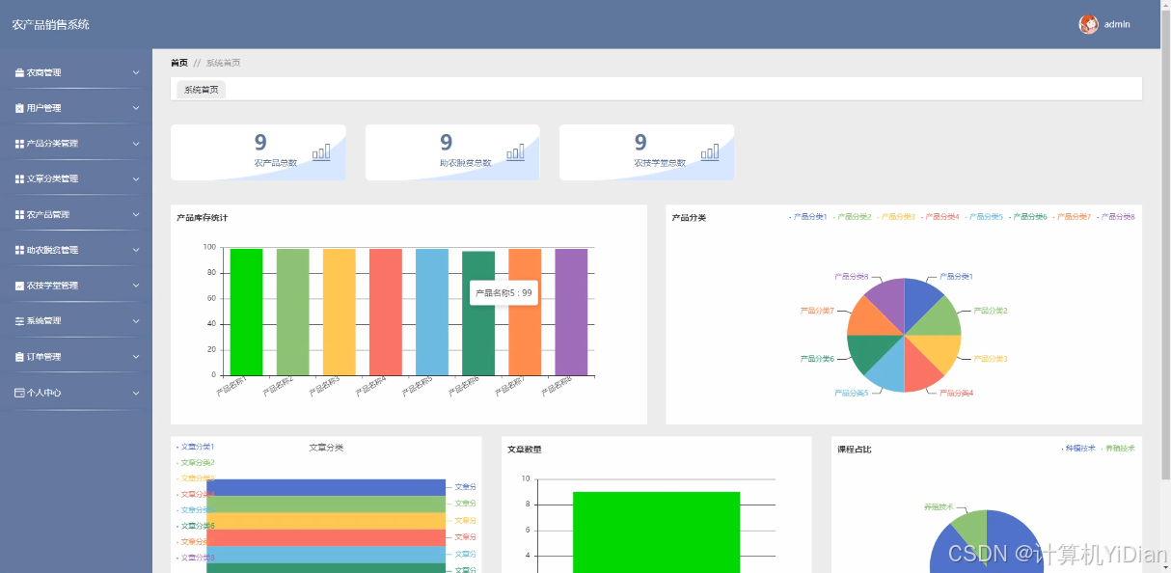Click the large green 文章数量 bar
1171x573 pixels.
[656, 532]
